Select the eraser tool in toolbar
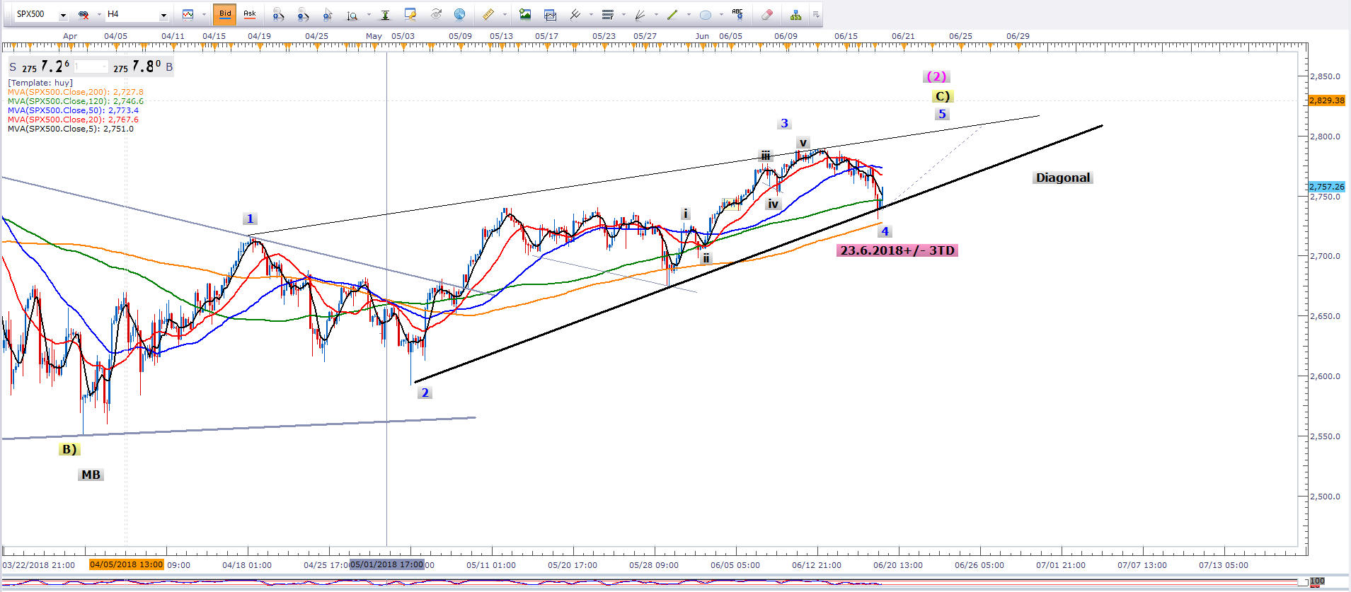 click(766, 14)
